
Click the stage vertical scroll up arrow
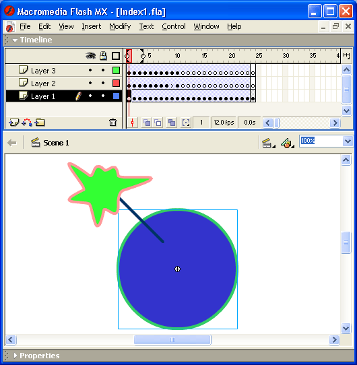click(346, 160)
